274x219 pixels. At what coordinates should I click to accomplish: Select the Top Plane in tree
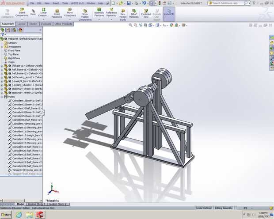click(x=13, y=54)
